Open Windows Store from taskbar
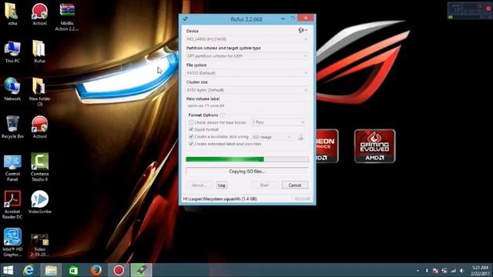The width and height of the screenshot is (493, 277). (74, 270)
